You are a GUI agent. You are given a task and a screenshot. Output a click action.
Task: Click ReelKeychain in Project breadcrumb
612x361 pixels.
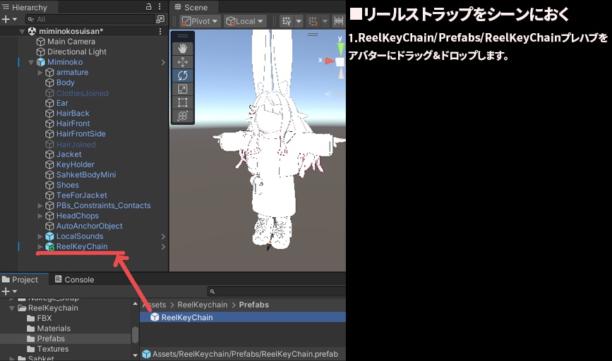[202, 305]
